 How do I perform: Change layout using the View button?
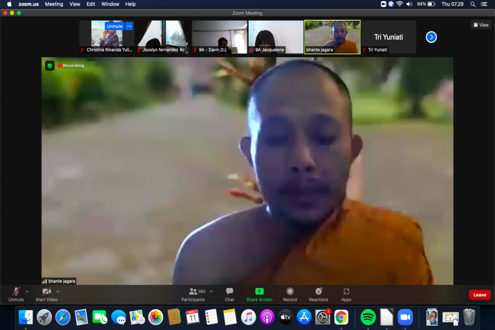(x=481, y=25)
